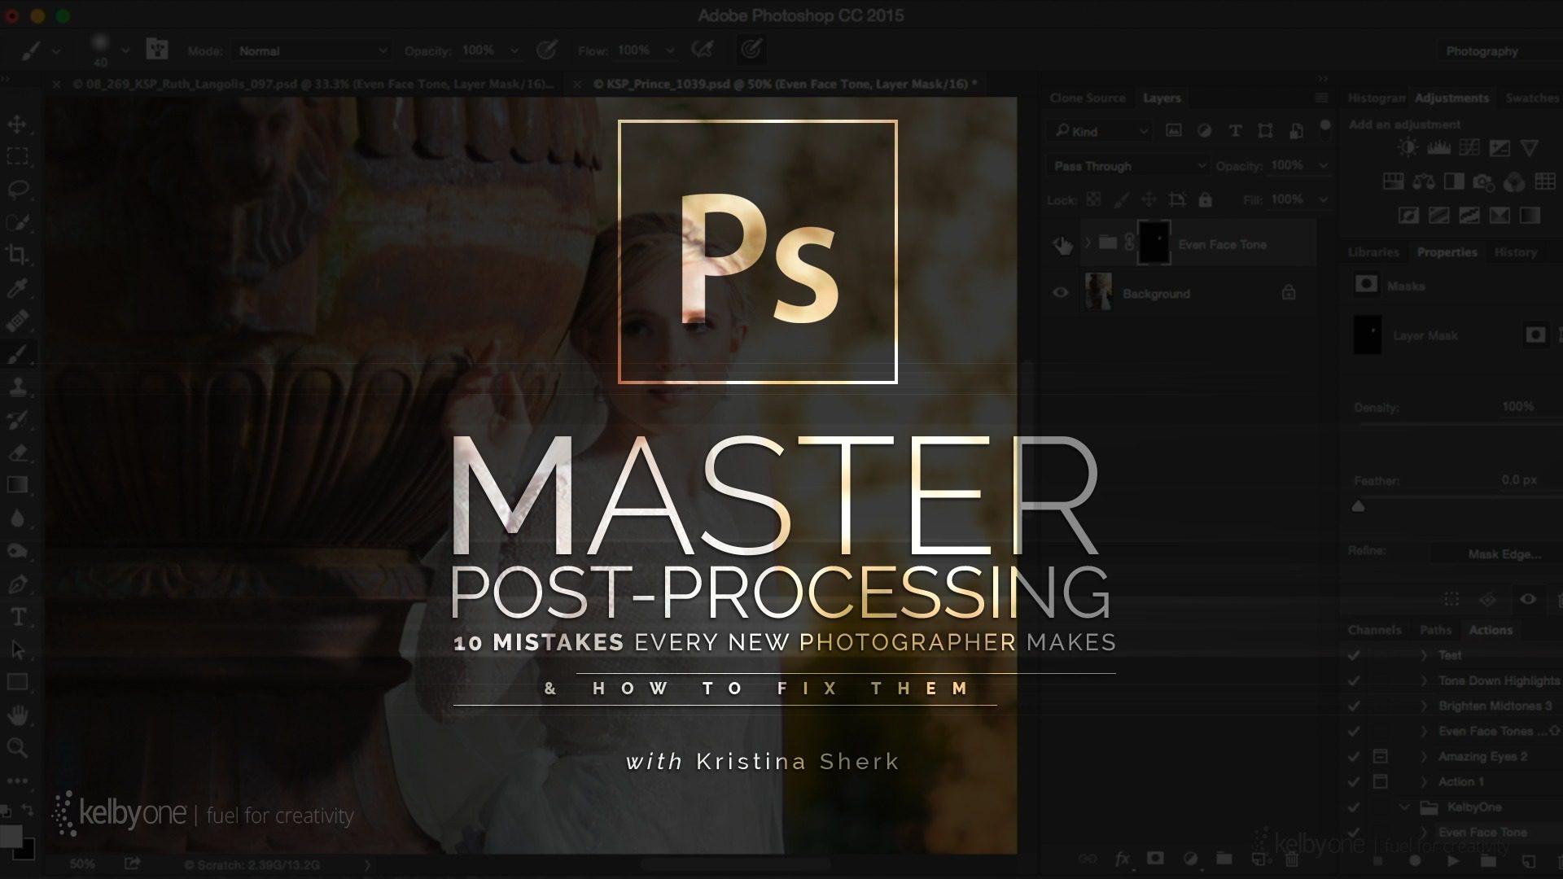Select the Move tool
Image resolution: width=1563 pixels, height=879 pixels.
point(17,125)
